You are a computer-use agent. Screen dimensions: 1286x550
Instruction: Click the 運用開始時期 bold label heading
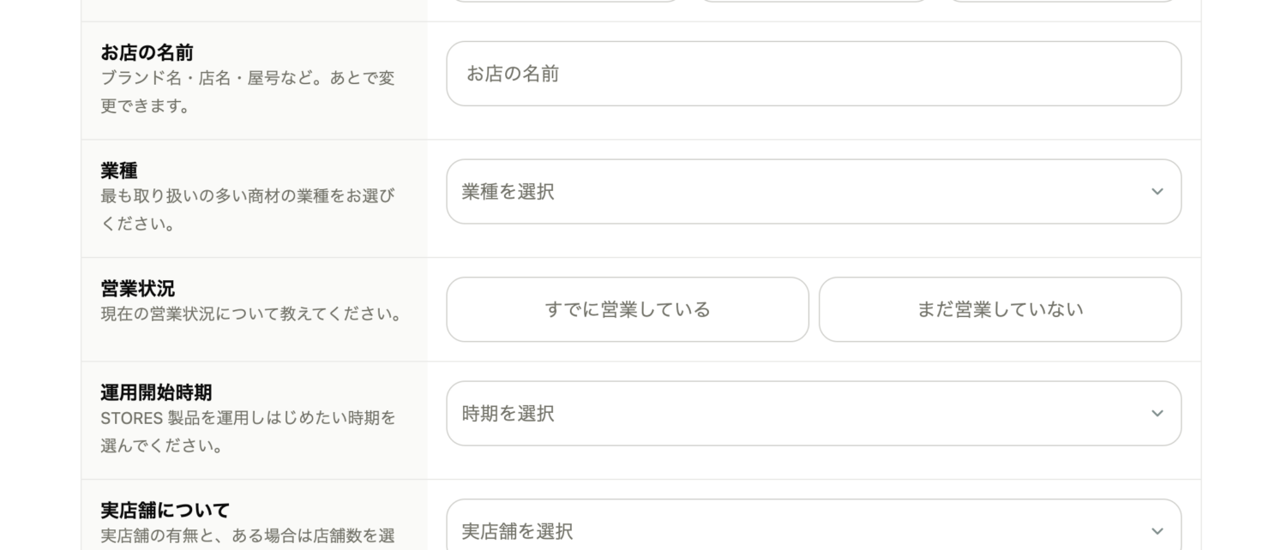pyautogui.click(x=156, y=393)
